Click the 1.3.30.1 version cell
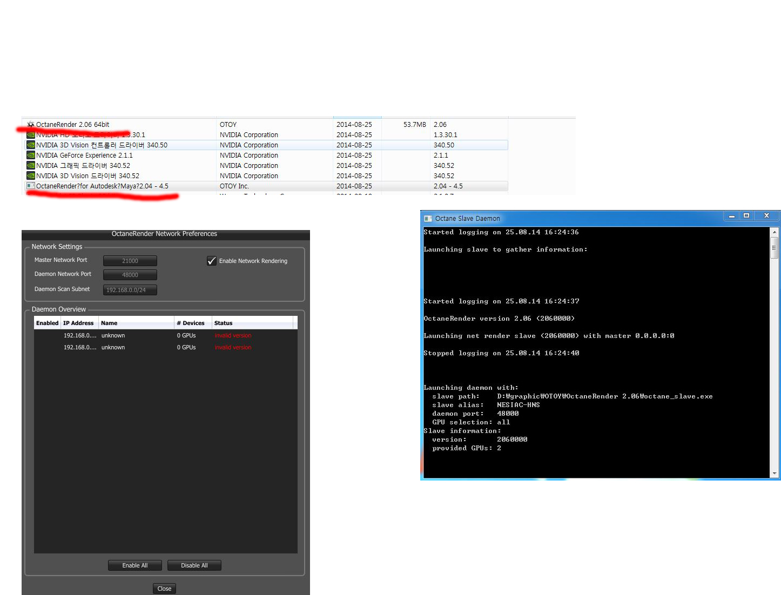Viewport: 781px width, 595px height. tap(446, 134)
